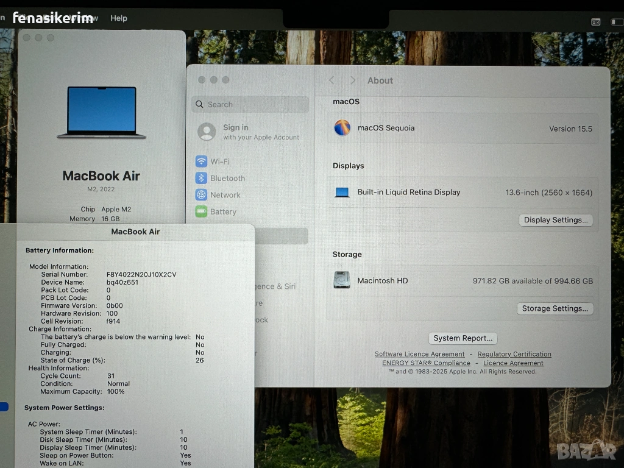Open Bluetooth settings from the sidebar icon
The width and height of the screenshot is (624, 468).
coord(201,179)
